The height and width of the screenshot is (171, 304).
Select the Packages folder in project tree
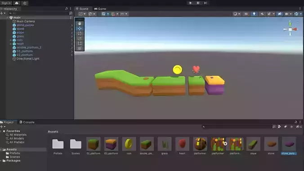[13, 161]
